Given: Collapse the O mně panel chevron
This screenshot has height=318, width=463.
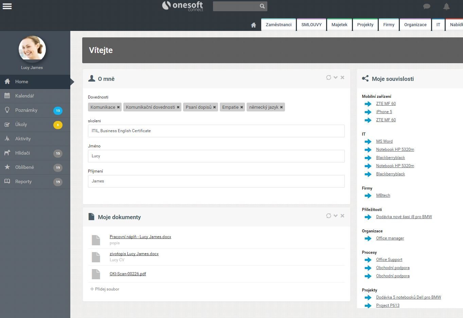Looking at the screenshot, I should [x=336, y=77].
